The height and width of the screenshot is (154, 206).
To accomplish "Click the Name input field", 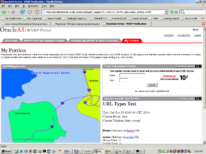I will click(x=132, y=75).
